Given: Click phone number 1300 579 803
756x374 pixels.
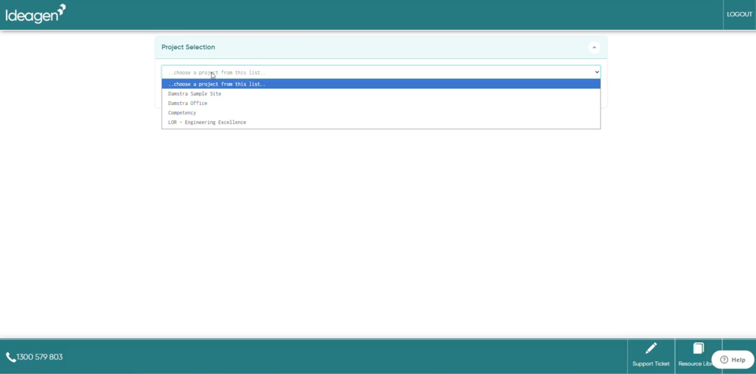Looking at the screenshot, I should click(40, 357).
